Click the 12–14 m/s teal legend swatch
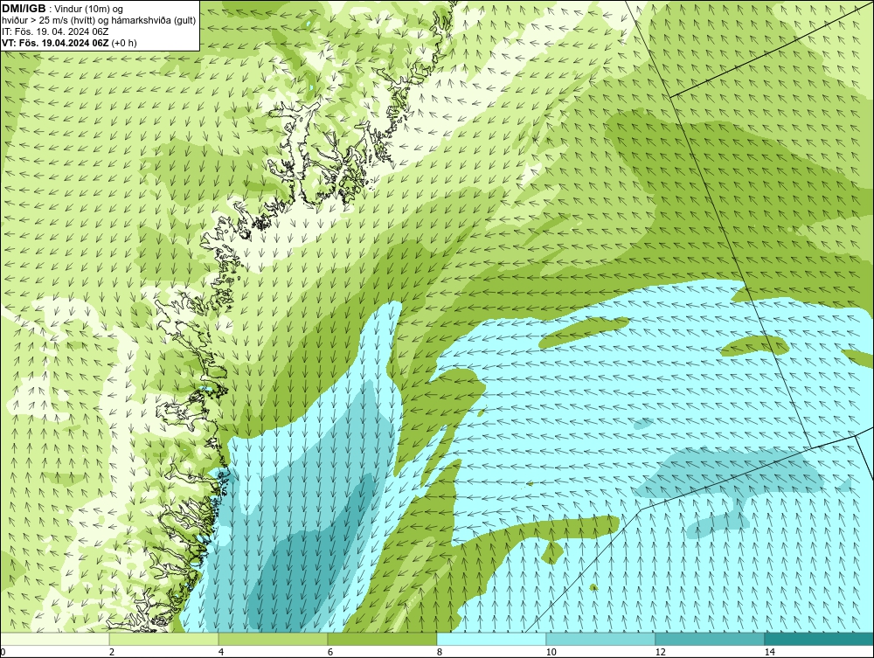Image resolution: width=874 pixels, height=658 pixels. (710, 639)
